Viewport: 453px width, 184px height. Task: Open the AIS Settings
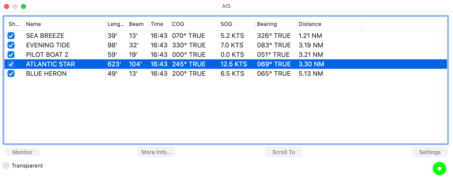430,152
